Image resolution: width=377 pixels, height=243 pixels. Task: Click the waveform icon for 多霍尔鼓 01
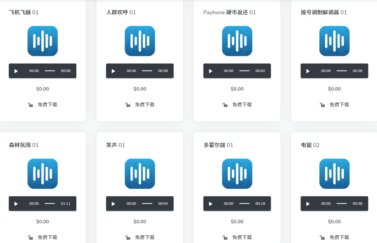[237, 174]
